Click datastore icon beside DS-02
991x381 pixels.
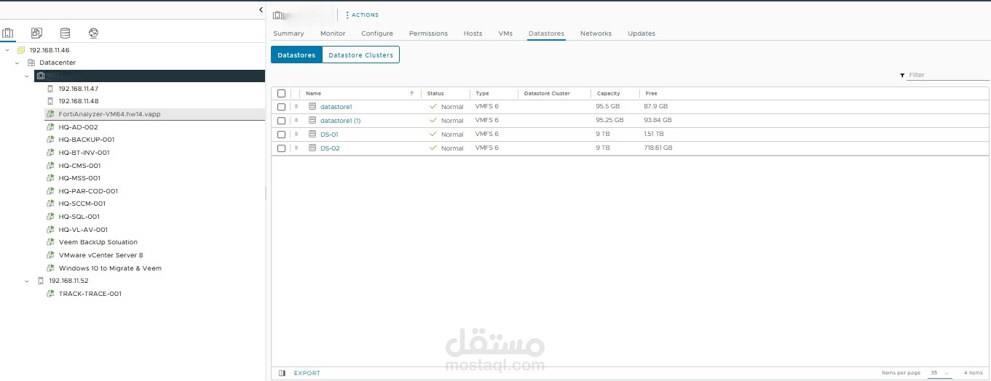click(312, 148)
